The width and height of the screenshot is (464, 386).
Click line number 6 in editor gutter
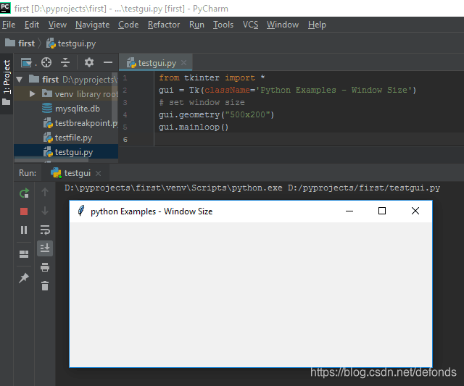click(125, 139)
